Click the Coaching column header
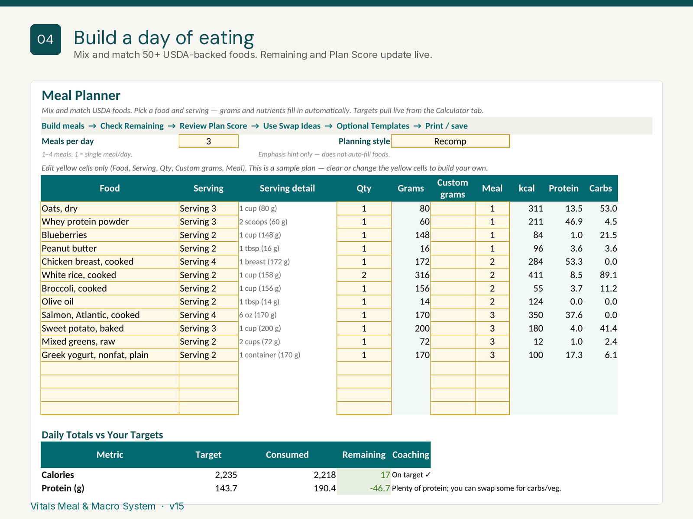This screenshot has width=693, height=519. click(x=411, y=455)
